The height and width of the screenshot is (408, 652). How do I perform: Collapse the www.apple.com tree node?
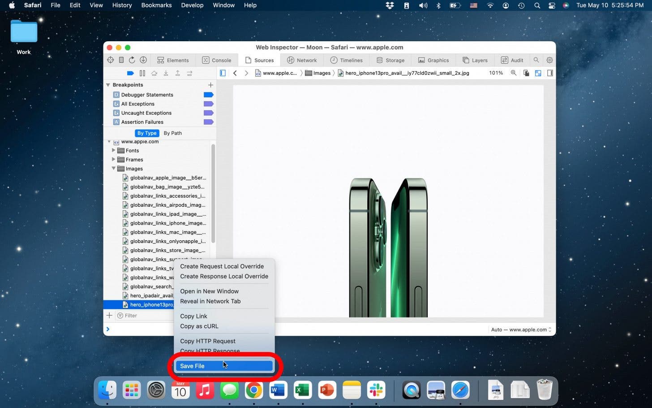(x=109, y=142)
